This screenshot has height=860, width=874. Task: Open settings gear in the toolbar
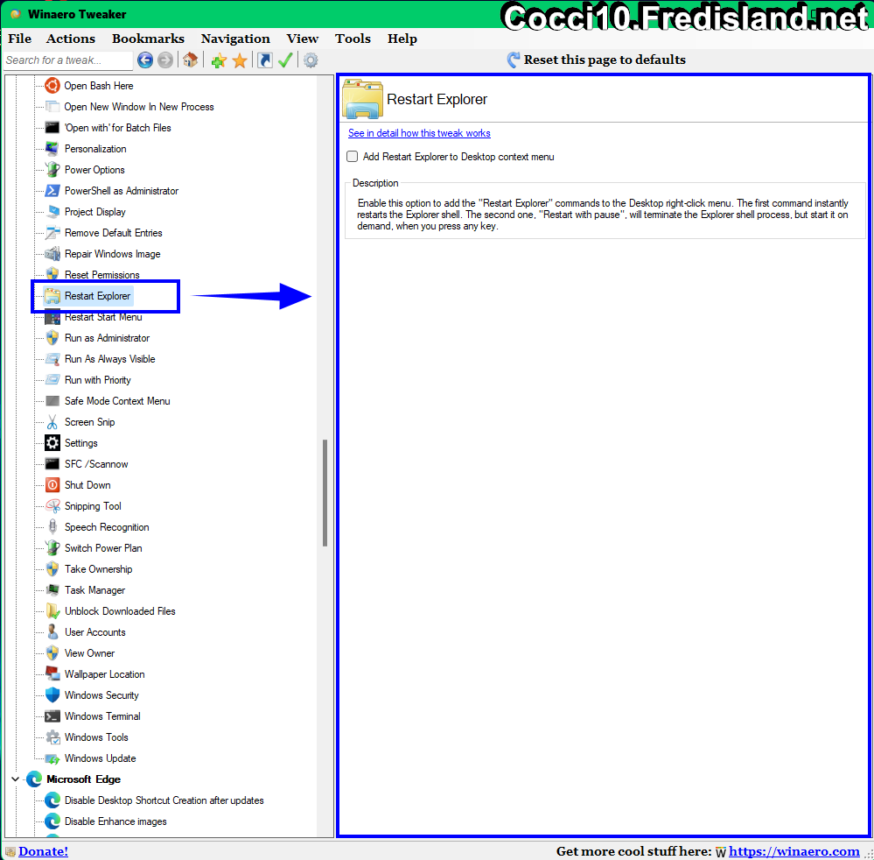point(311,60)
